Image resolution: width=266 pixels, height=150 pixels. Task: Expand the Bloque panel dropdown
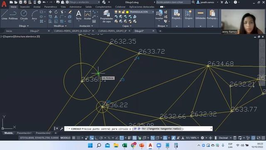[x=163, y=26]
